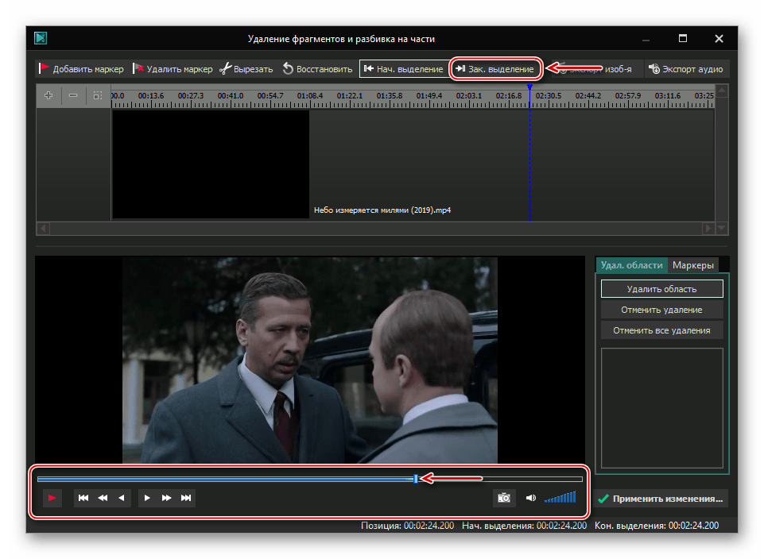Step one frame forward
This screenshot has width=764, height=559.
point(147,498)
